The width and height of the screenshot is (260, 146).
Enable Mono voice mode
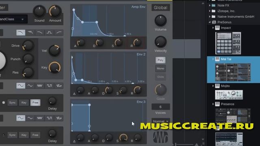pyautogui.click(x=160, y=69)
